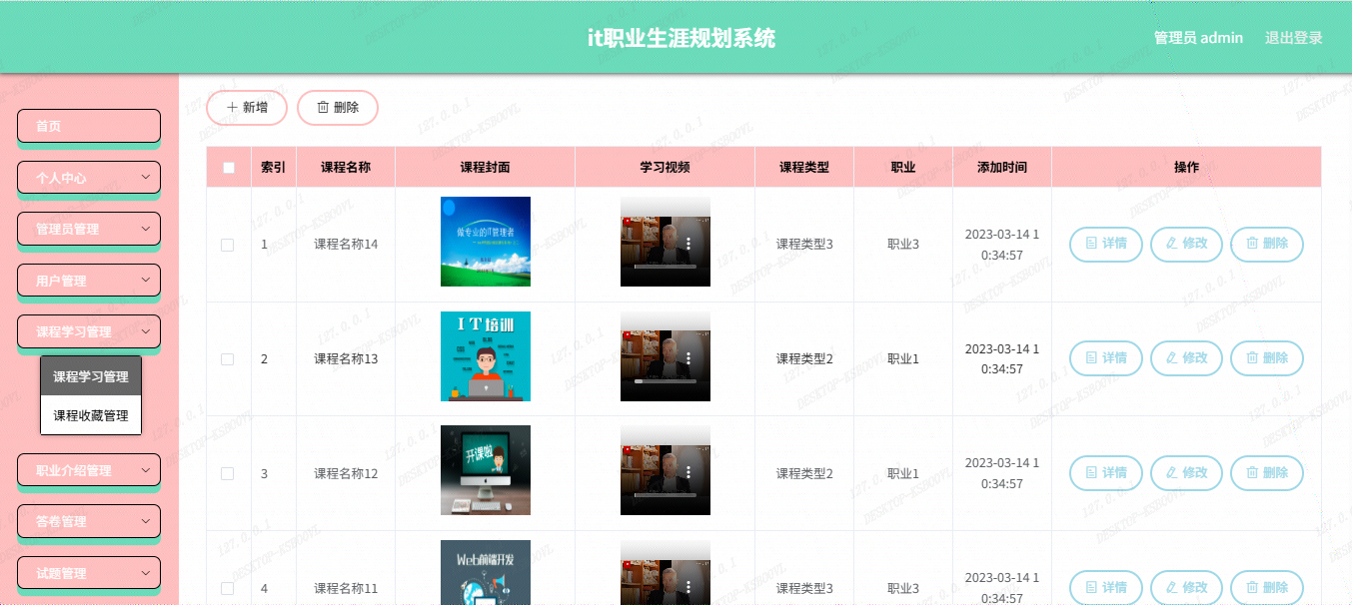The width and height of the screenshot is (1352, 605).
Task: Click 课程类型2 in the 课程名称13 row
Action: tap(804, 359)
